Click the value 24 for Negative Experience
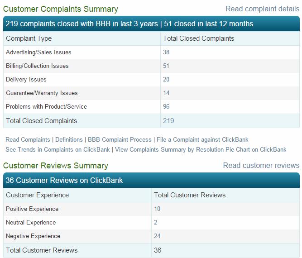Screen dimensions: 302x258 (157, 236)
